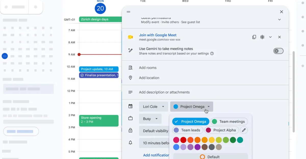
Task: Select the Default color option
Action: coord(210,156)
